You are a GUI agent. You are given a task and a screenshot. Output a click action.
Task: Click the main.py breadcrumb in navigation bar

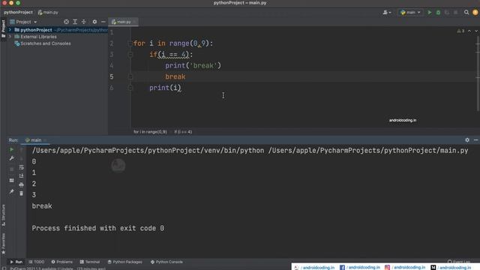click(x=48, y=12)
